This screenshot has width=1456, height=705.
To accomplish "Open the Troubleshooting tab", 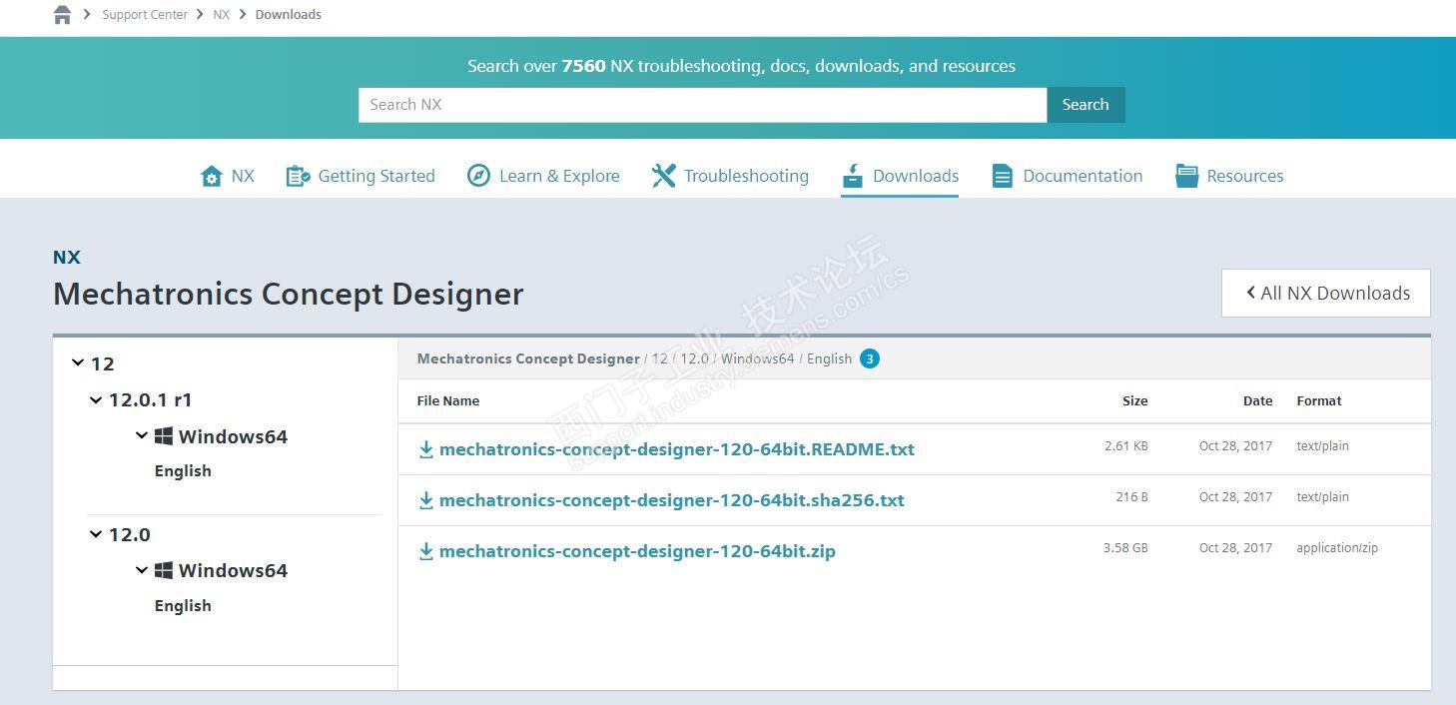I will pos(746,176).
